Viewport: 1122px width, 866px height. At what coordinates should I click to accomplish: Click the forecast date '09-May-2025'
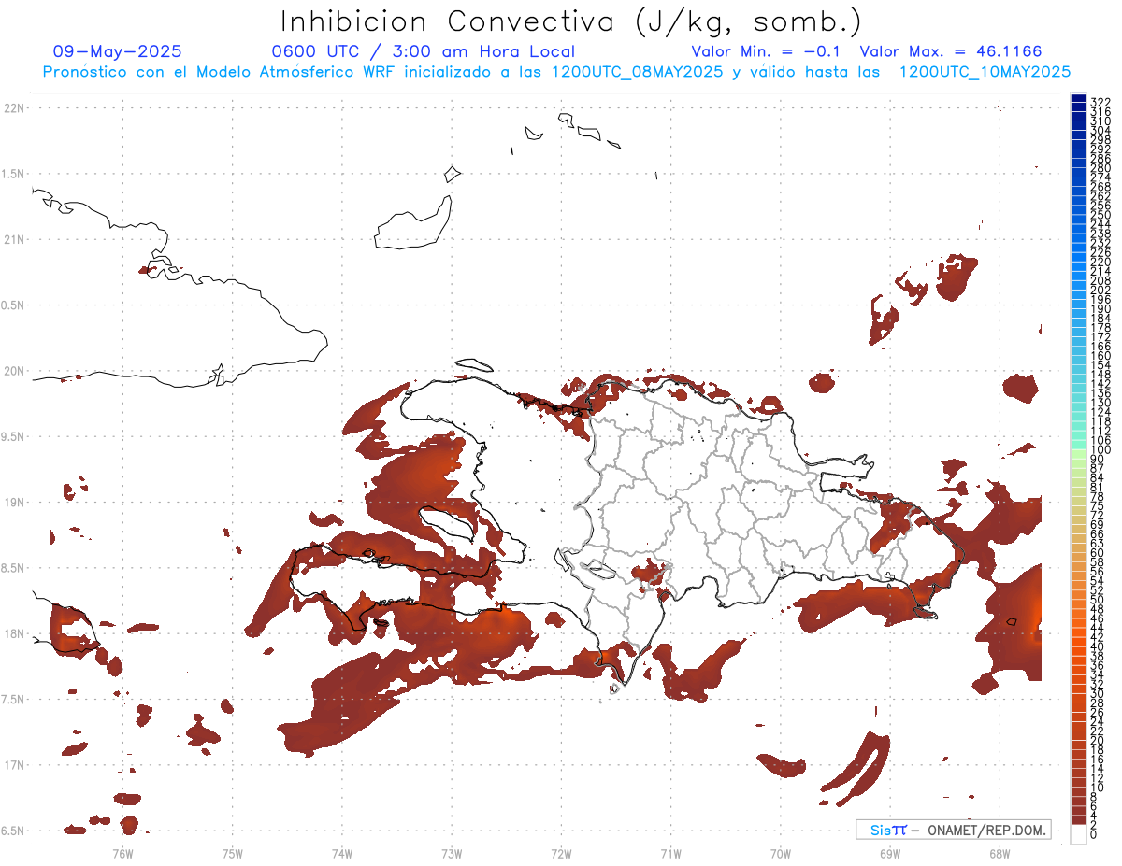click(117, 52)
